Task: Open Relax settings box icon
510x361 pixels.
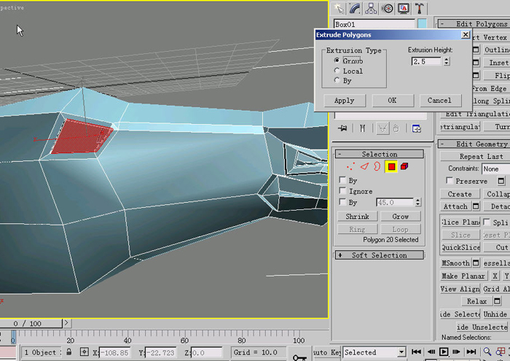Action: (x=497, y=301)
